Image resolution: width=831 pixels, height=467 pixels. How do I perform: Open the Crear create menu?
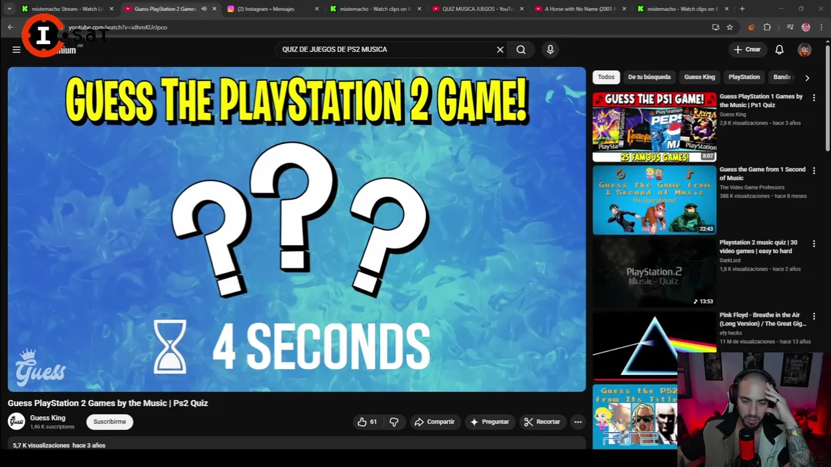pos(747,49)
